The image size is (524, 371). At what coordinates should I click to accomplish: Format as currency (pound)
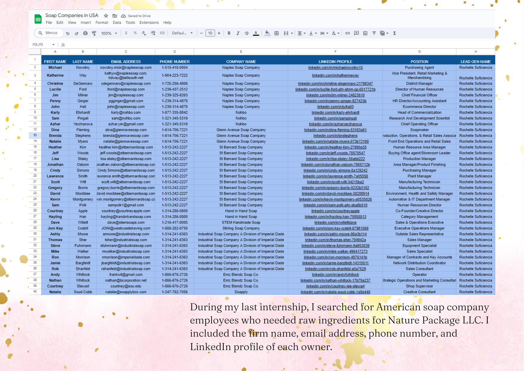pyautogui.click(x=126, y=33)
